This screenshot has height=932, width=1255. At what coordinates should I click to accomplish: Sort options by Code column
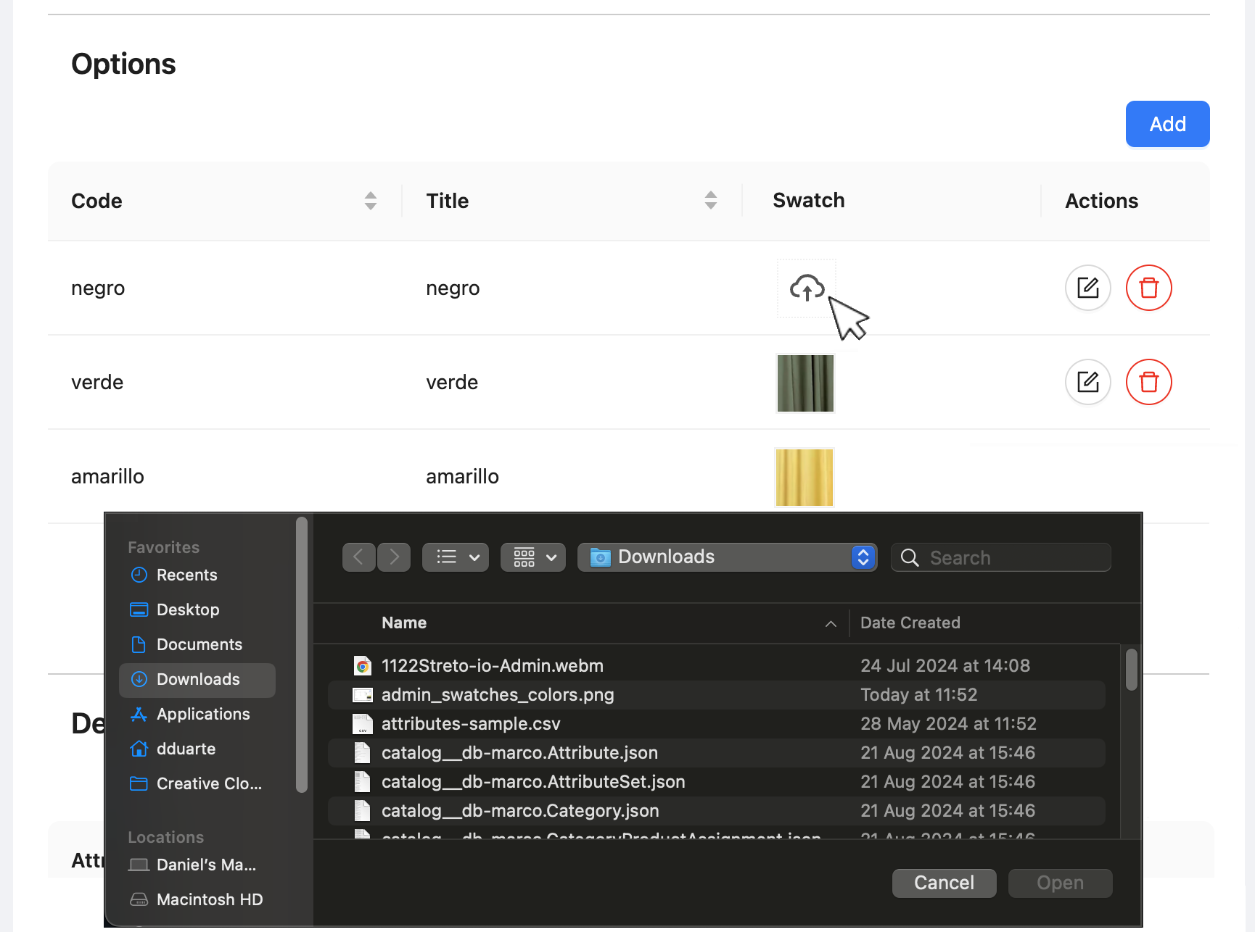click(370, 201)
